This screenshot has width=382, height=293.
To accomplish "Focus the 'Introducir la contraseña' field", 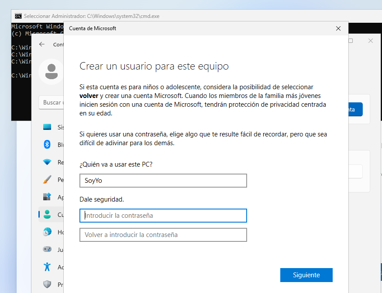I will pyautogui.click(x=163, y=216).
